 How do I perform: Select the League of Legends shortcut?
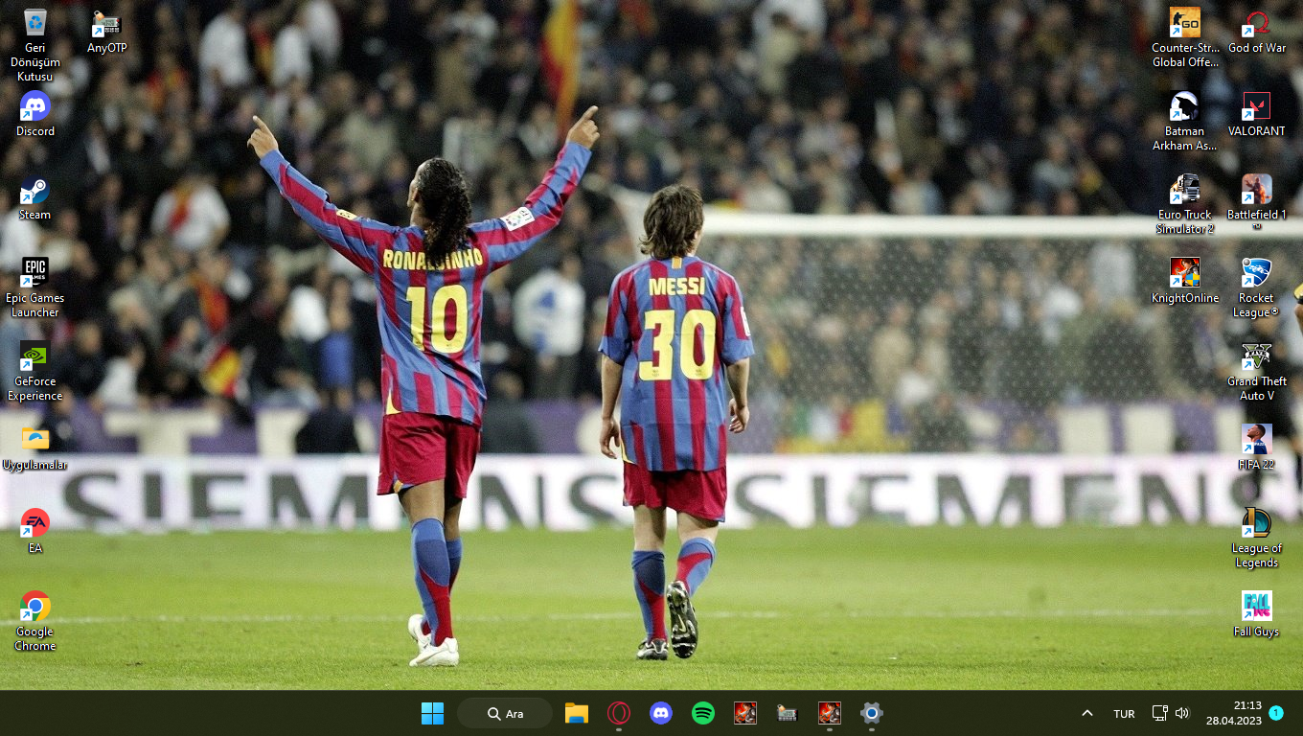pos(1257,538)
